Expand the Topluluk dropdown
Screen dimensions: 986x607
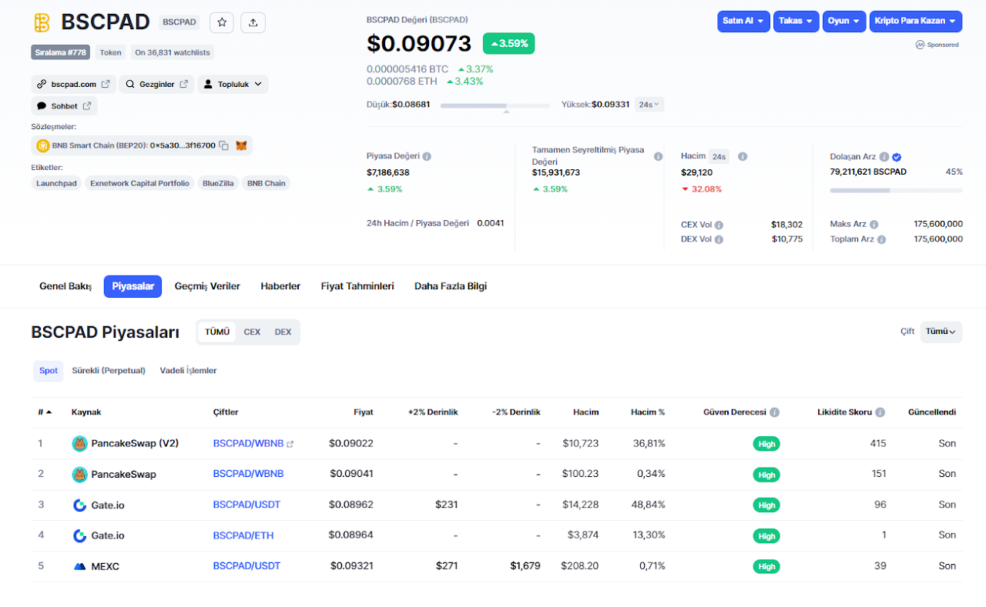[x=233, y=84]
